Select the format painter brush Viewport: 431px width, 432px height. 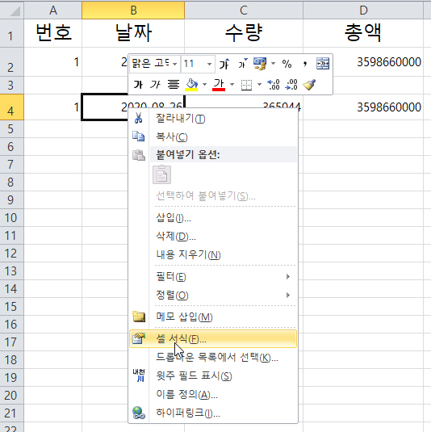click(x=309, y=85)
